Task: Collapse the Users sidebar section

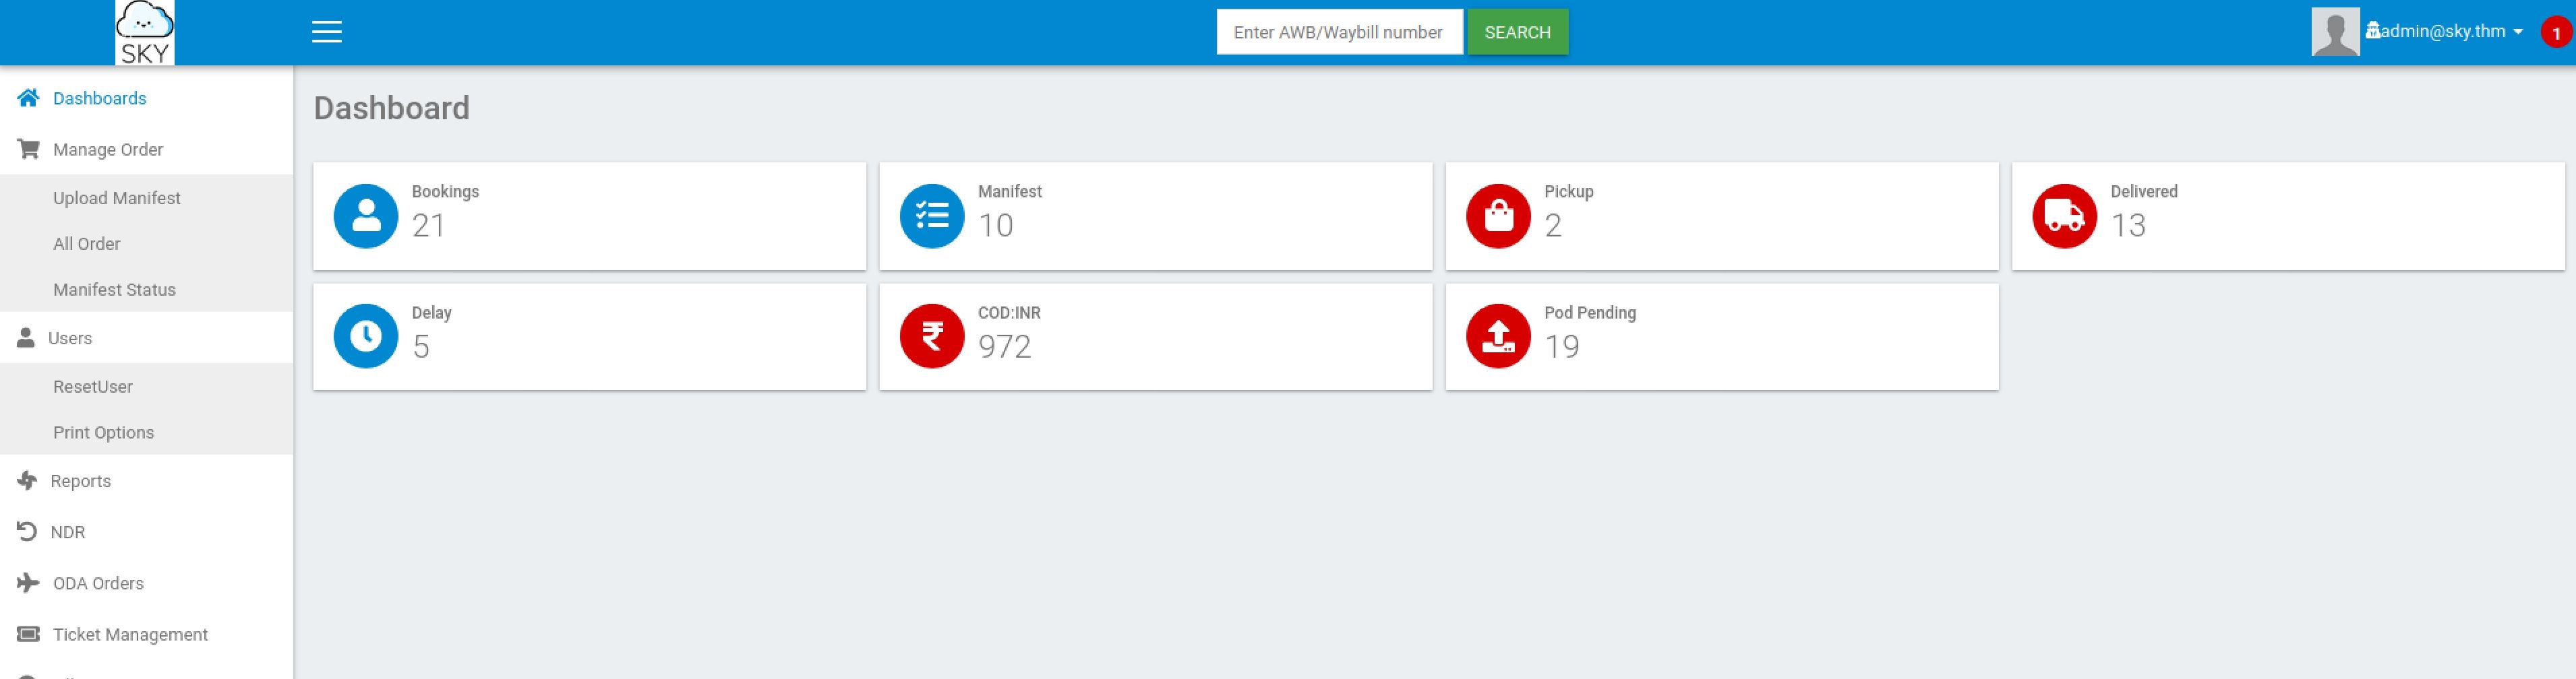Action: coord(70,339)
